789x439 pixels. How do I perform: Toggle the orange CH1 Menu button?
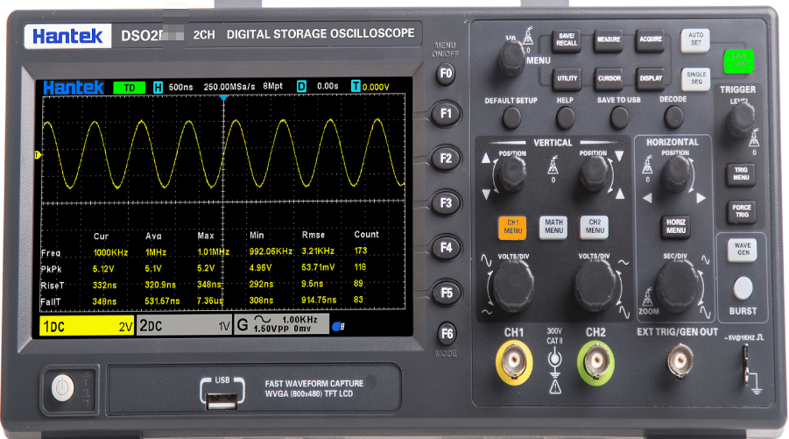512,227
